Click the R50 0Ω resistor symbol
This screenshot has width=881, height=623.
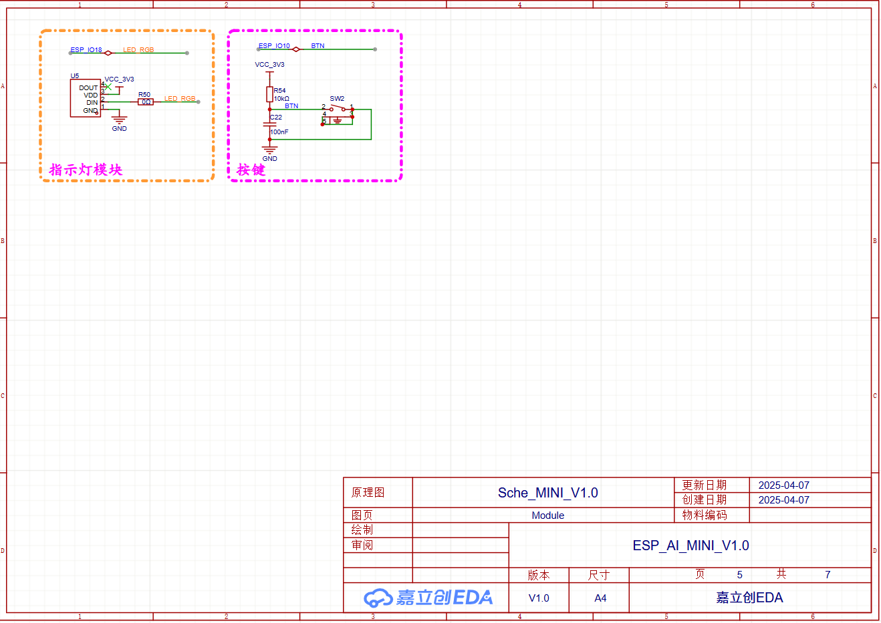[146, 102]
